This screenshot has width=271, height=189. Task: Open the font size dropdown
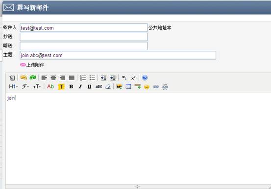pyautogui.click(x=37, y=86)
